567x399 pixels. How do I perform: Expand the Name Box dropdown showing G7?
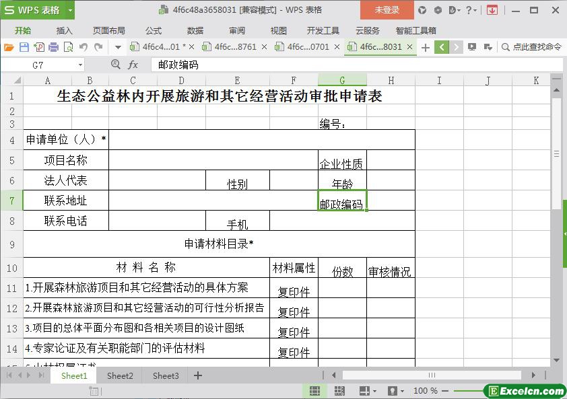(80, 65)
